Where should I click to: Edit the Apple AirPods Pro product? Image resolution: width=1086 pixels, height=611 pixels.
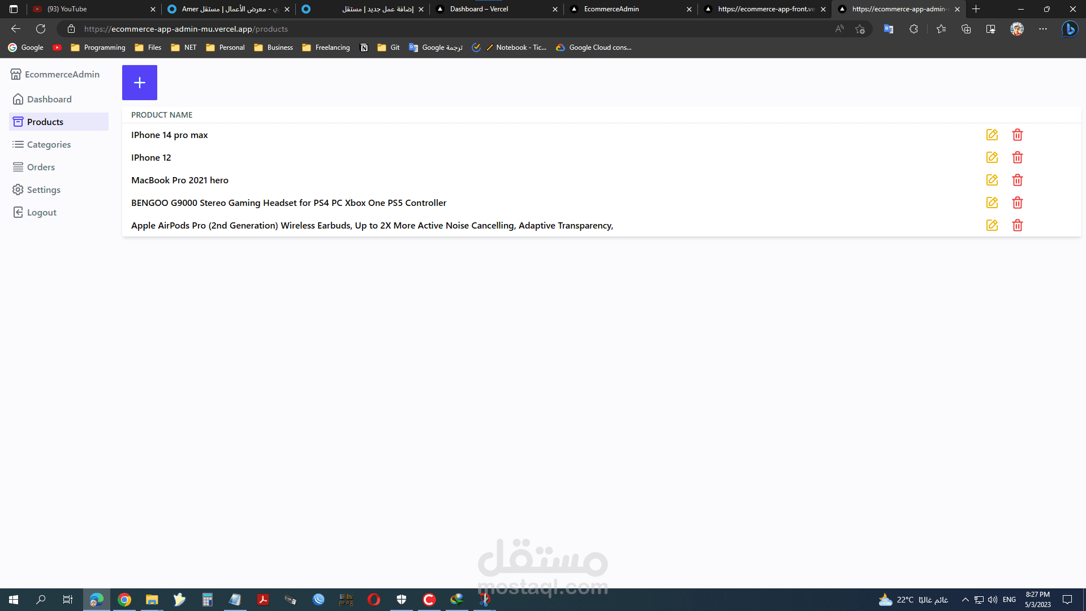(992, 225)
